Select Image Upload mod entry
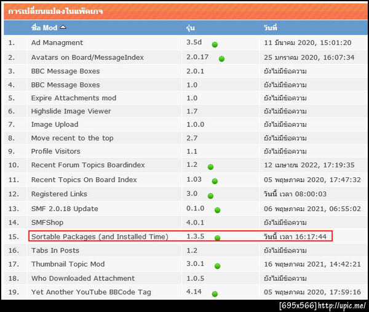Viewport: 369px width, 312px height. pos(55,124)
